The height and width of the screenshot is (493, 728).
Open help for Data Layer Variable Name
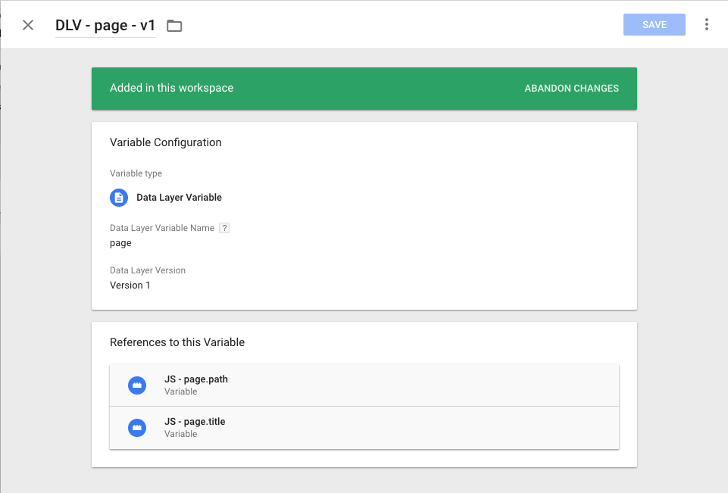coord(224,228)
